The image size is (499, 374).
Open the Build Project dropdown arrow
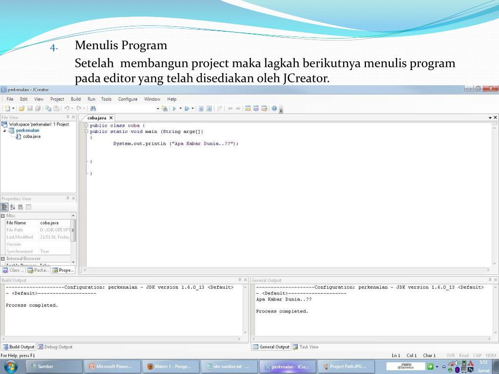click(180, 109)
